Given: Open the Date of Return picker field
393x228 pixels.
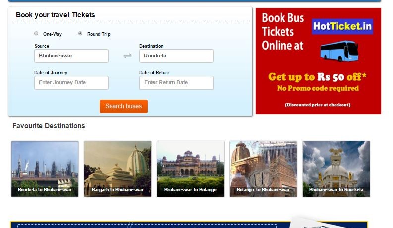Looking at the screenshot, I should [x=176, y=83].
